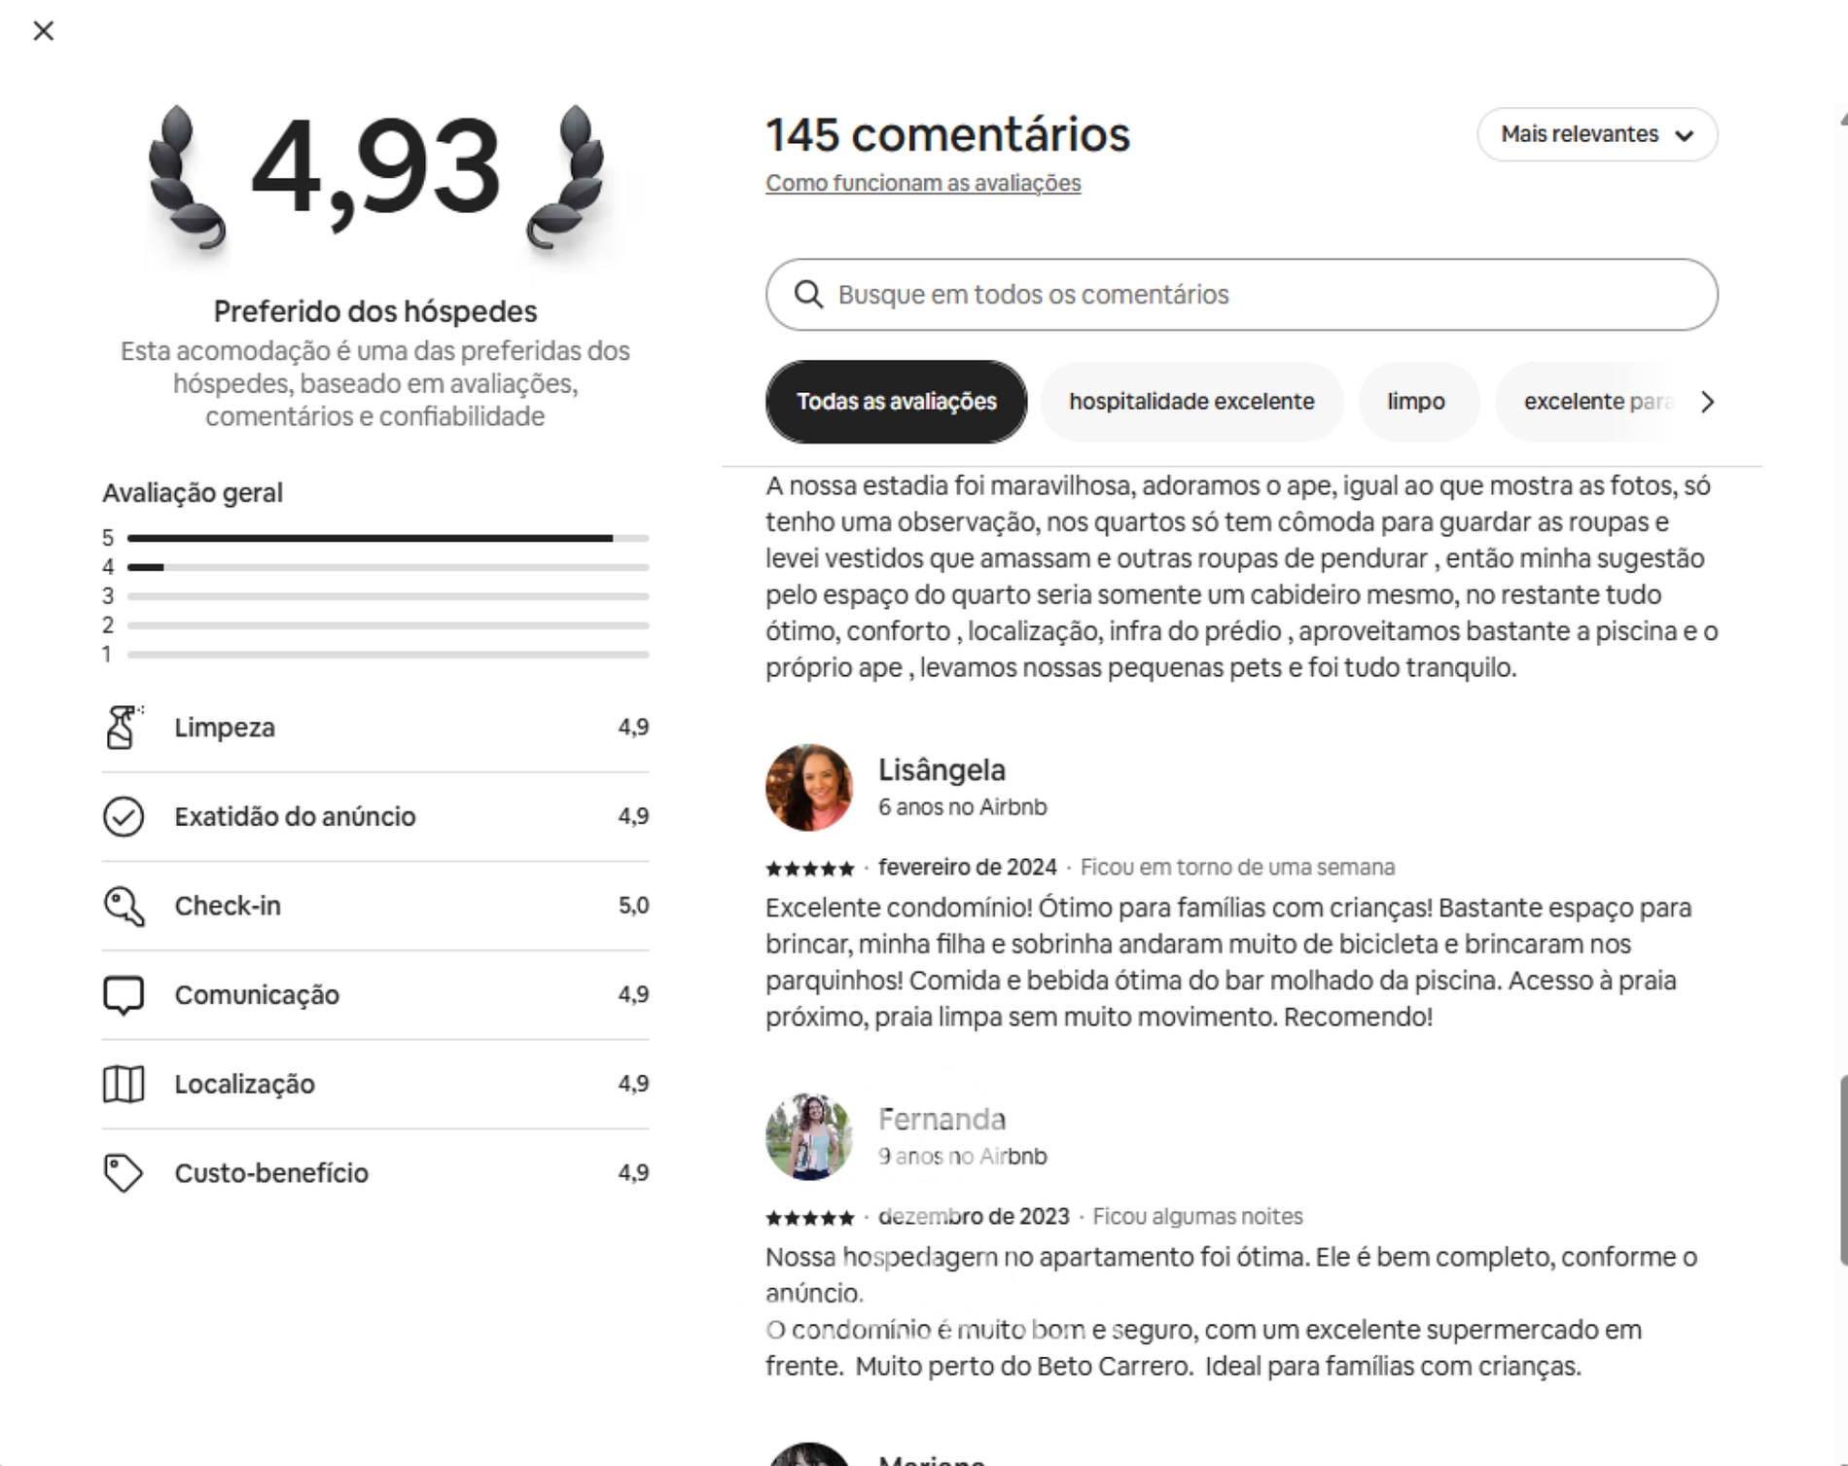Click the Comunicação speech bubble icon
Viewport: 1848px width, 1466px height.
(124, 995)
